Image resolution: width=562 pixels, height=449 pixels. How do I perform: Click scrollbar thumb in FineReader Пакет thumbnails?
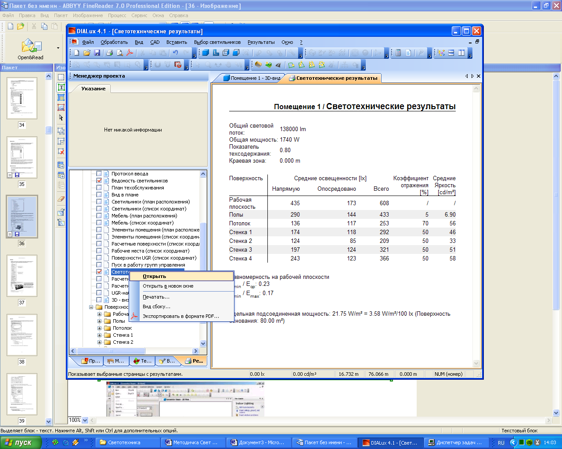point(48,130)
